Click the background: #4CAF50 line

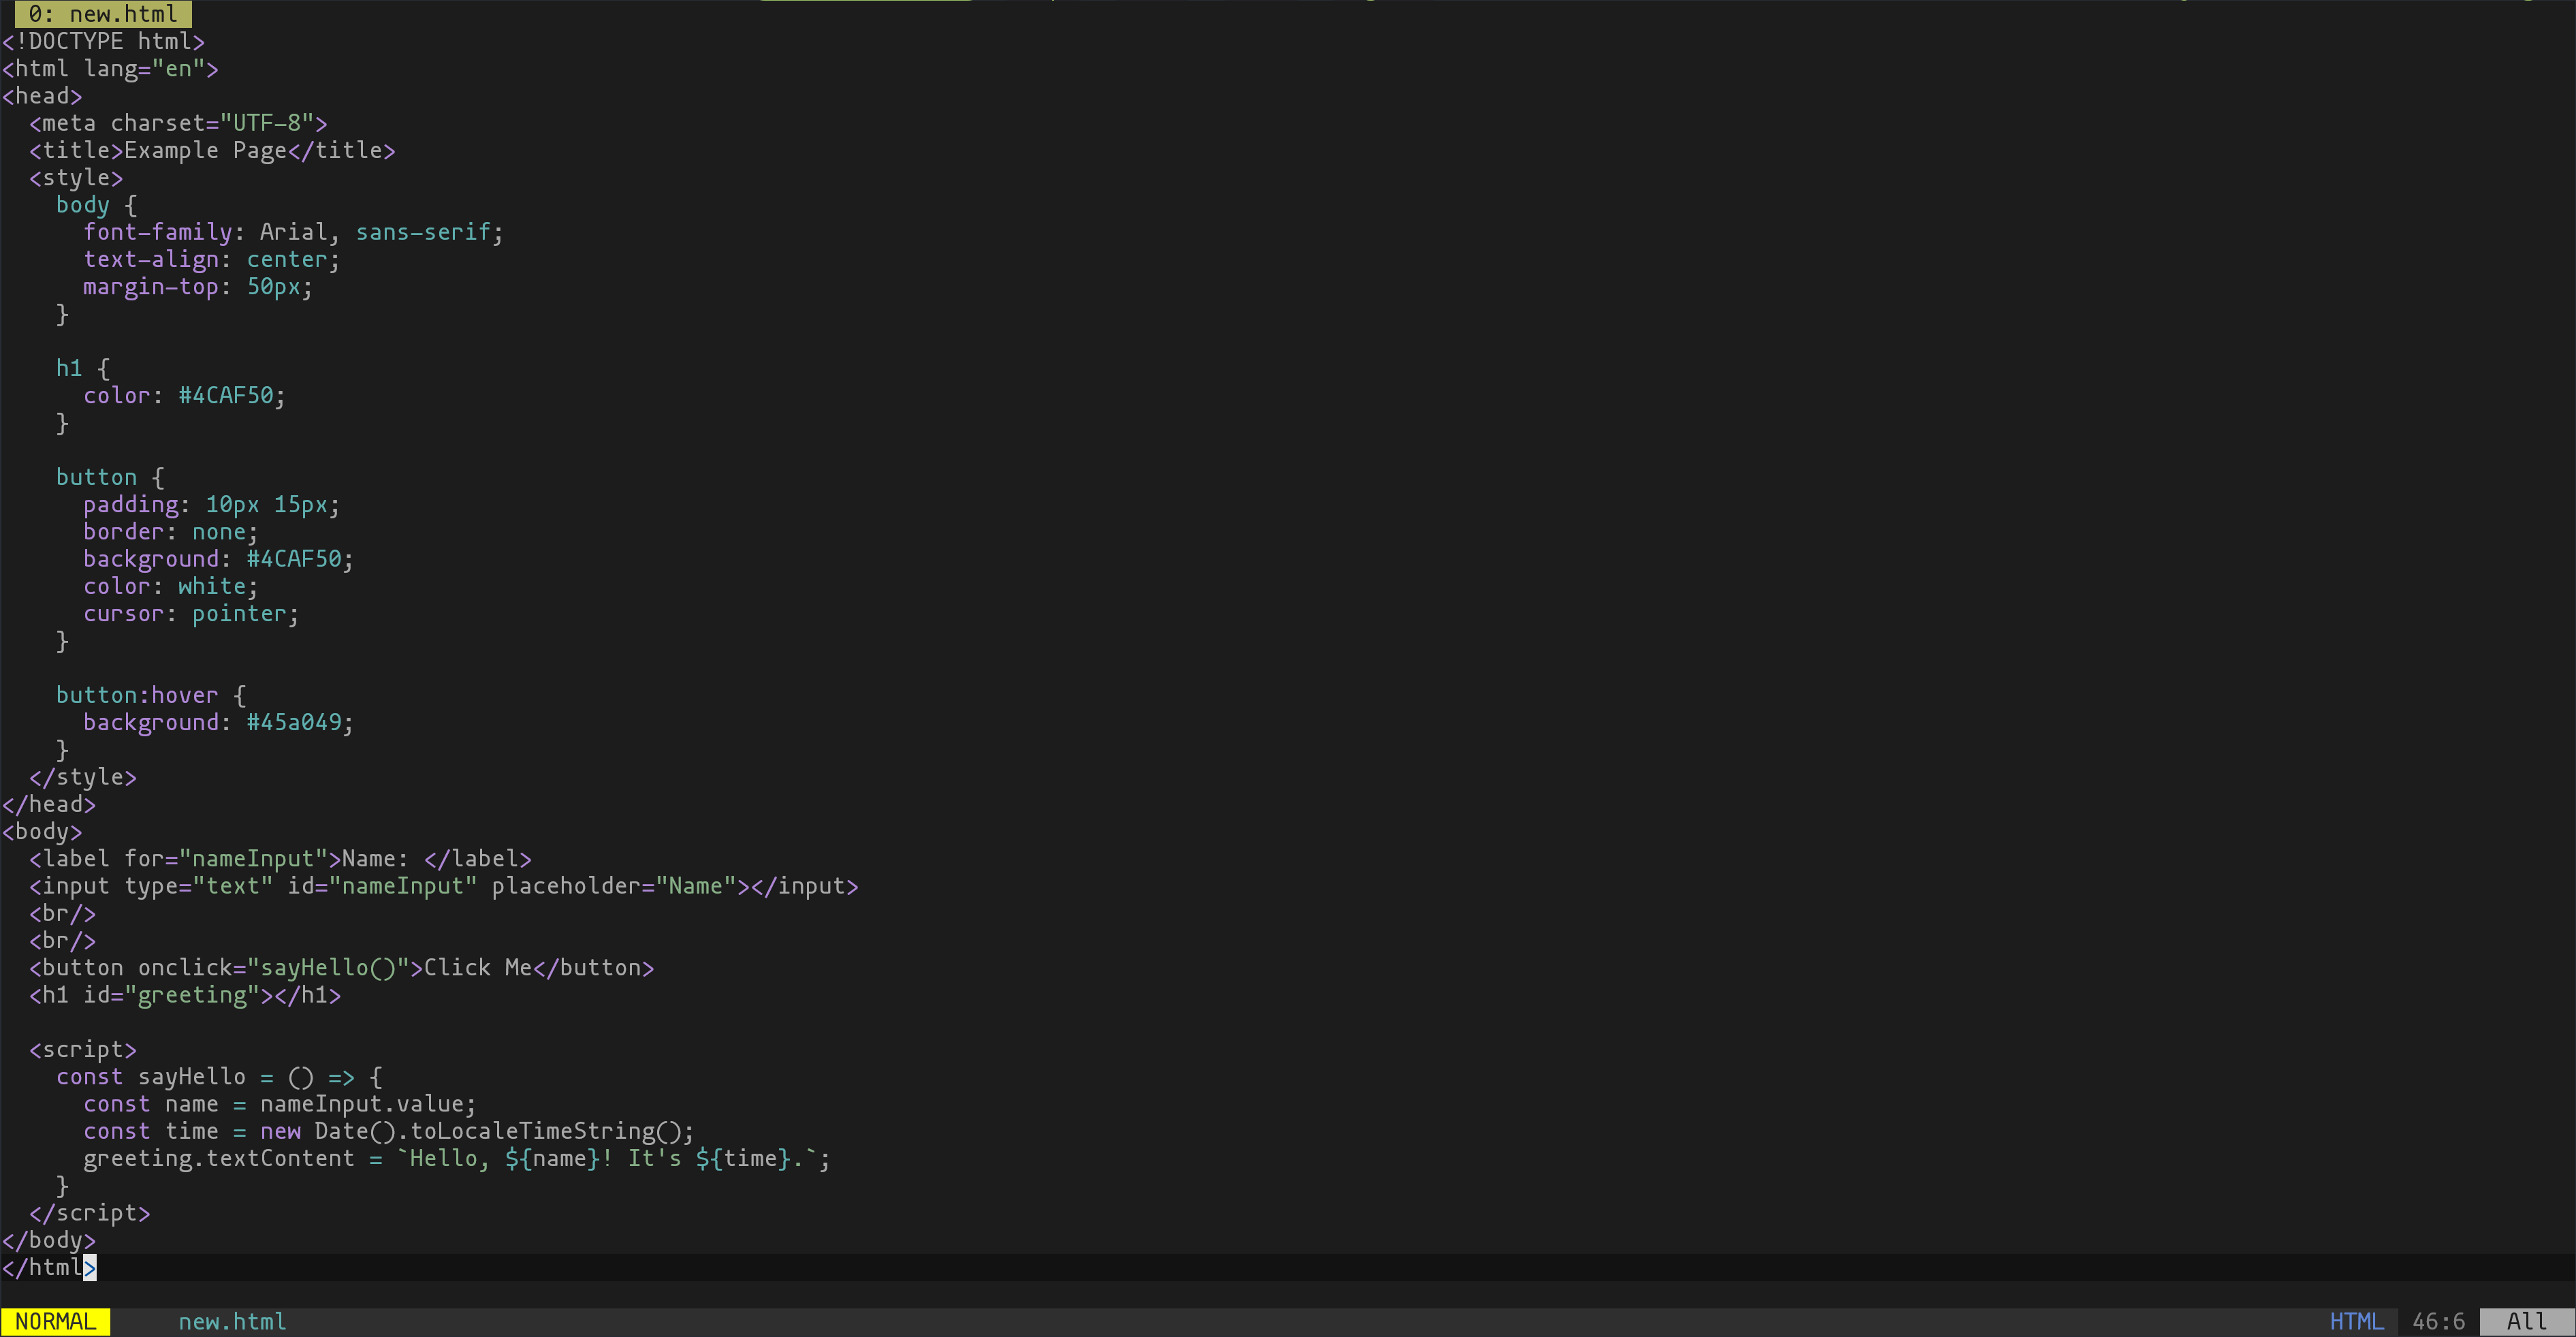tap(218, 559)
